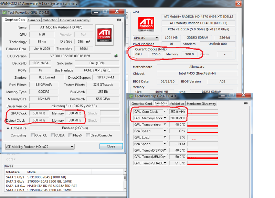Click the Enabled (2 GPUs) CrossFire field

click(75, 128)
